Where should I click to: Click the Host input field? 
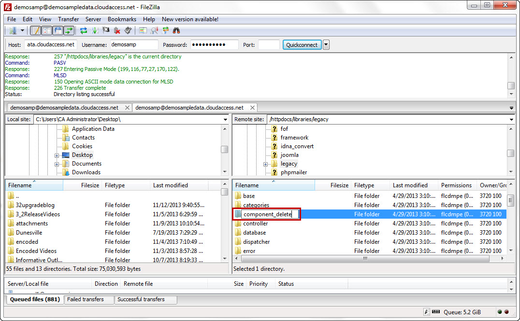51,45
